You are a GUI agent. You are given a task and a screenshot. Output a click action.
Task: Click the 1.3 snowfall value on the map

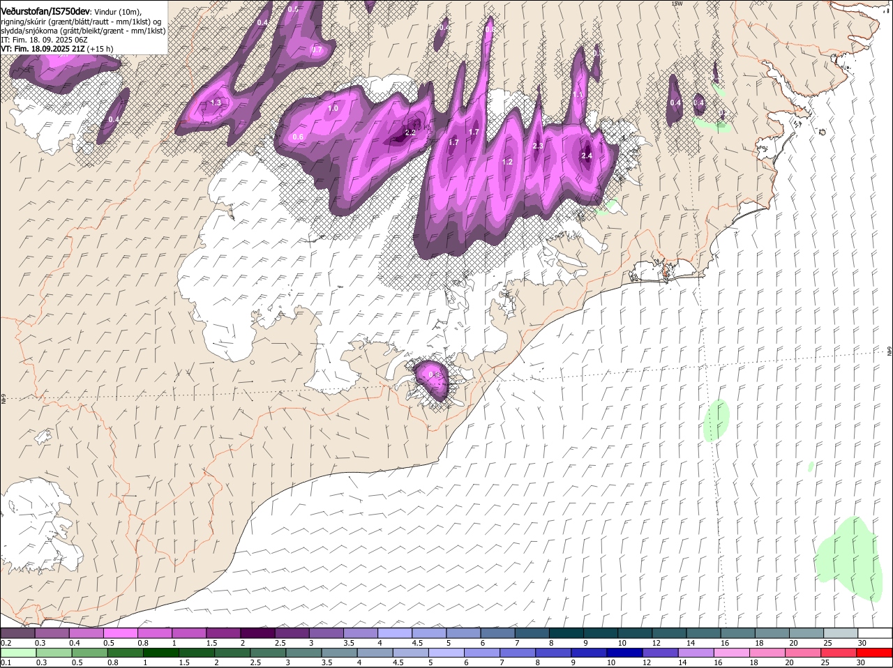(216, 103)
